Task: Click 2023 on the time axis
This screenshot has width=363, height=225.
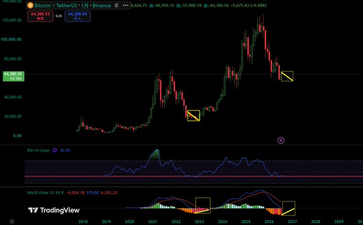Action: click(x=199, y=221)
